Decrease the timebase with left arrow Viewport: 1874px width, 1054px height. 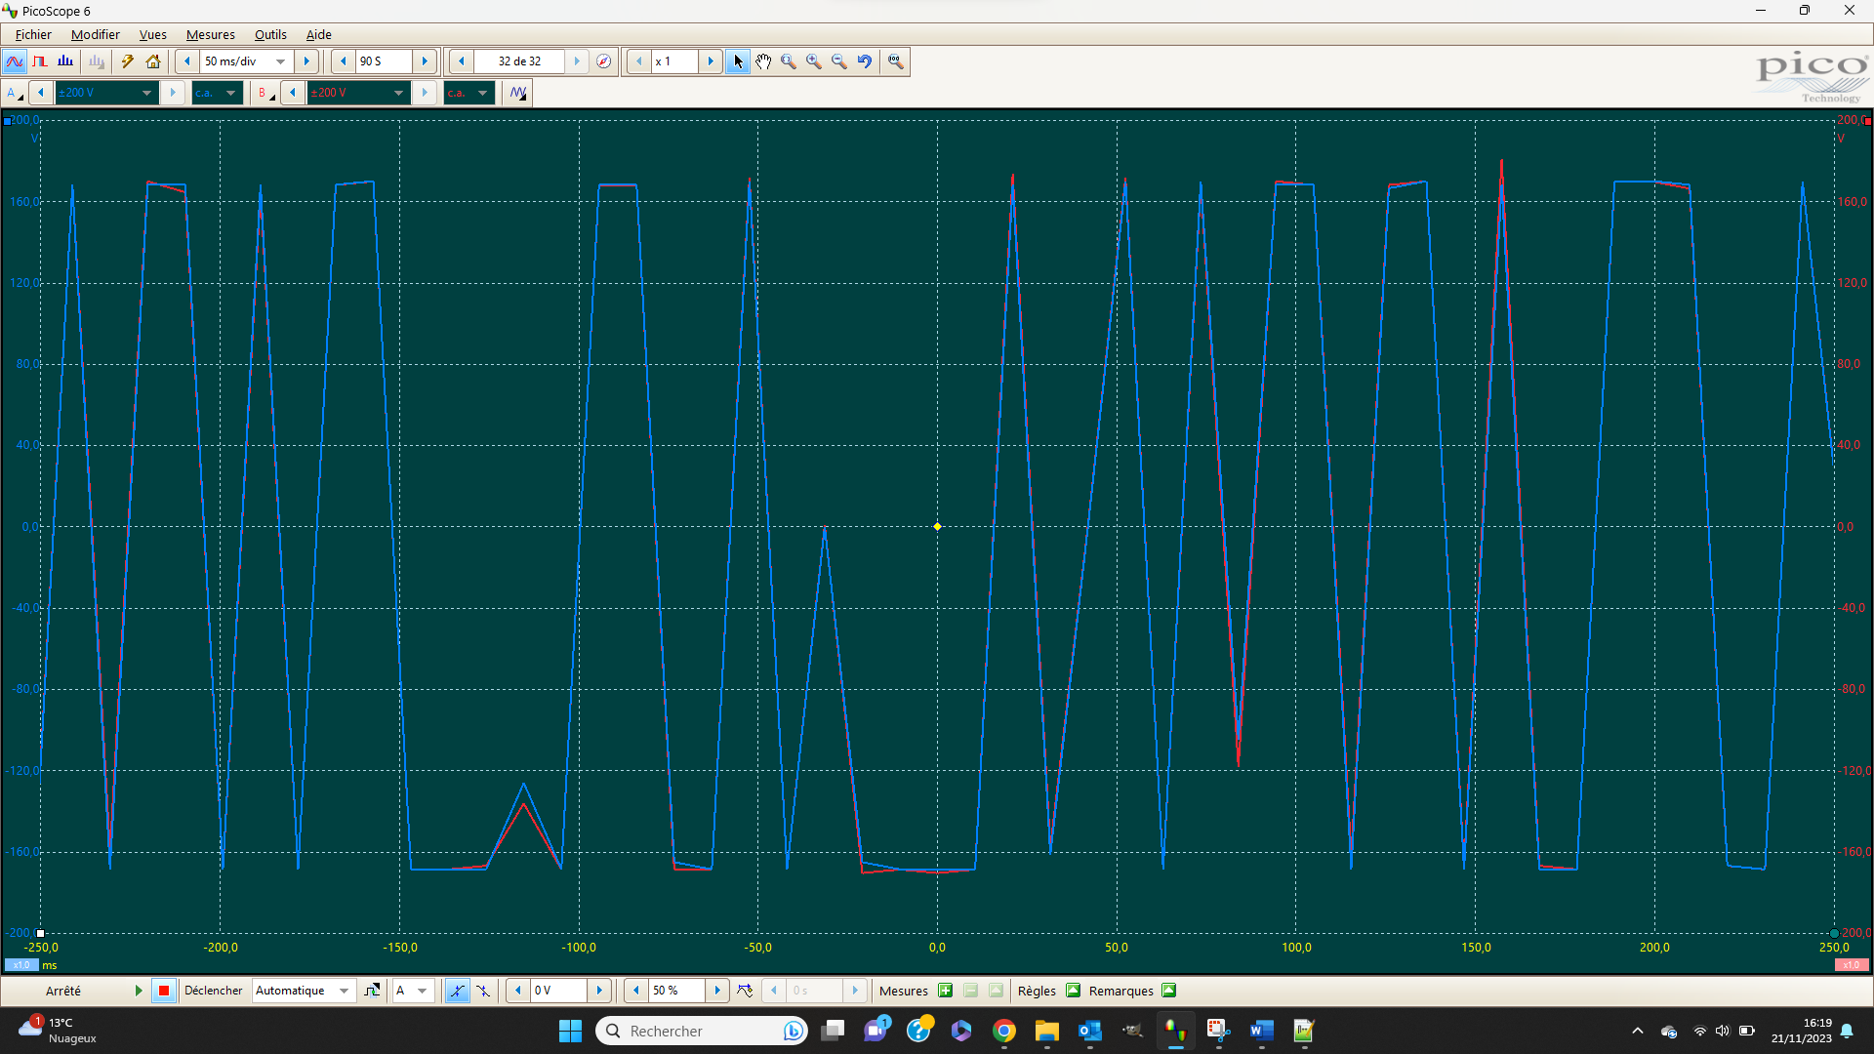pyautogui.click(x=187, y=61)
